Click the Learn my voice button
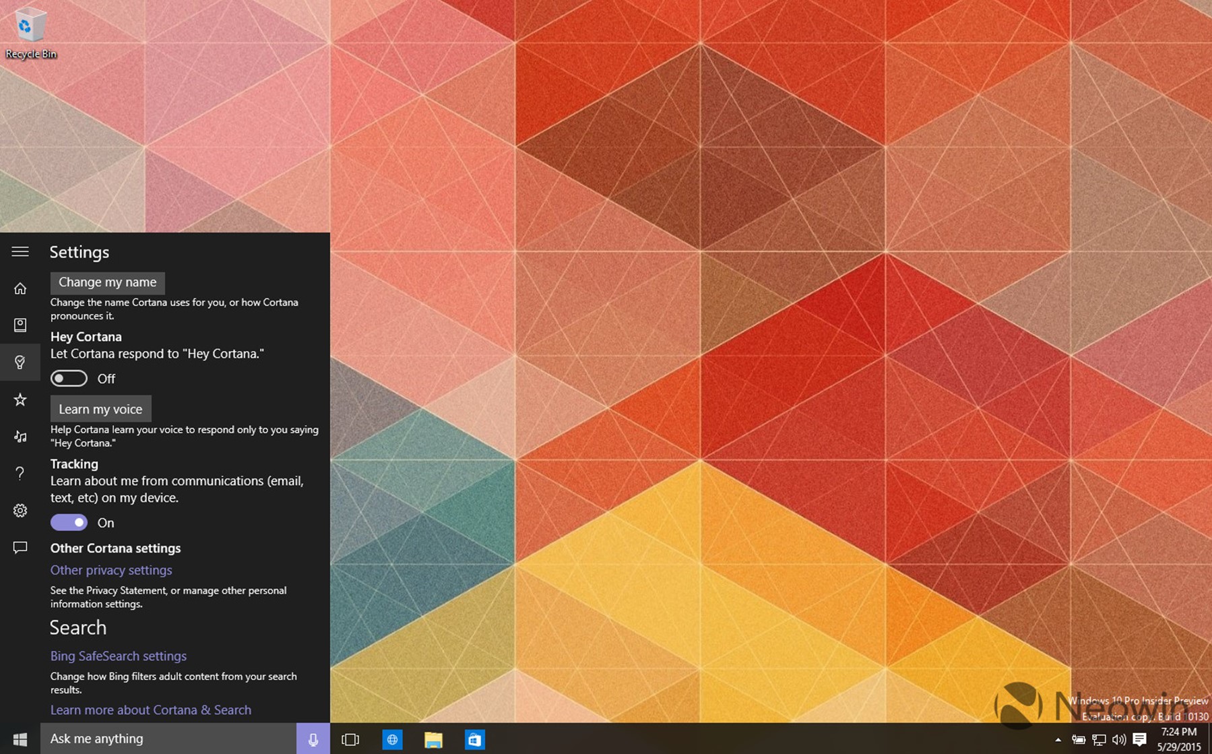Screen dimensions: 1212x754 tap(100, 409)
